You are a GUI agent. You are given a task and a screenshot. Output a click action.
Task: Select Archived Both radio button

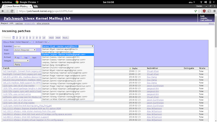pyautogui.click(x=31, y=57)
